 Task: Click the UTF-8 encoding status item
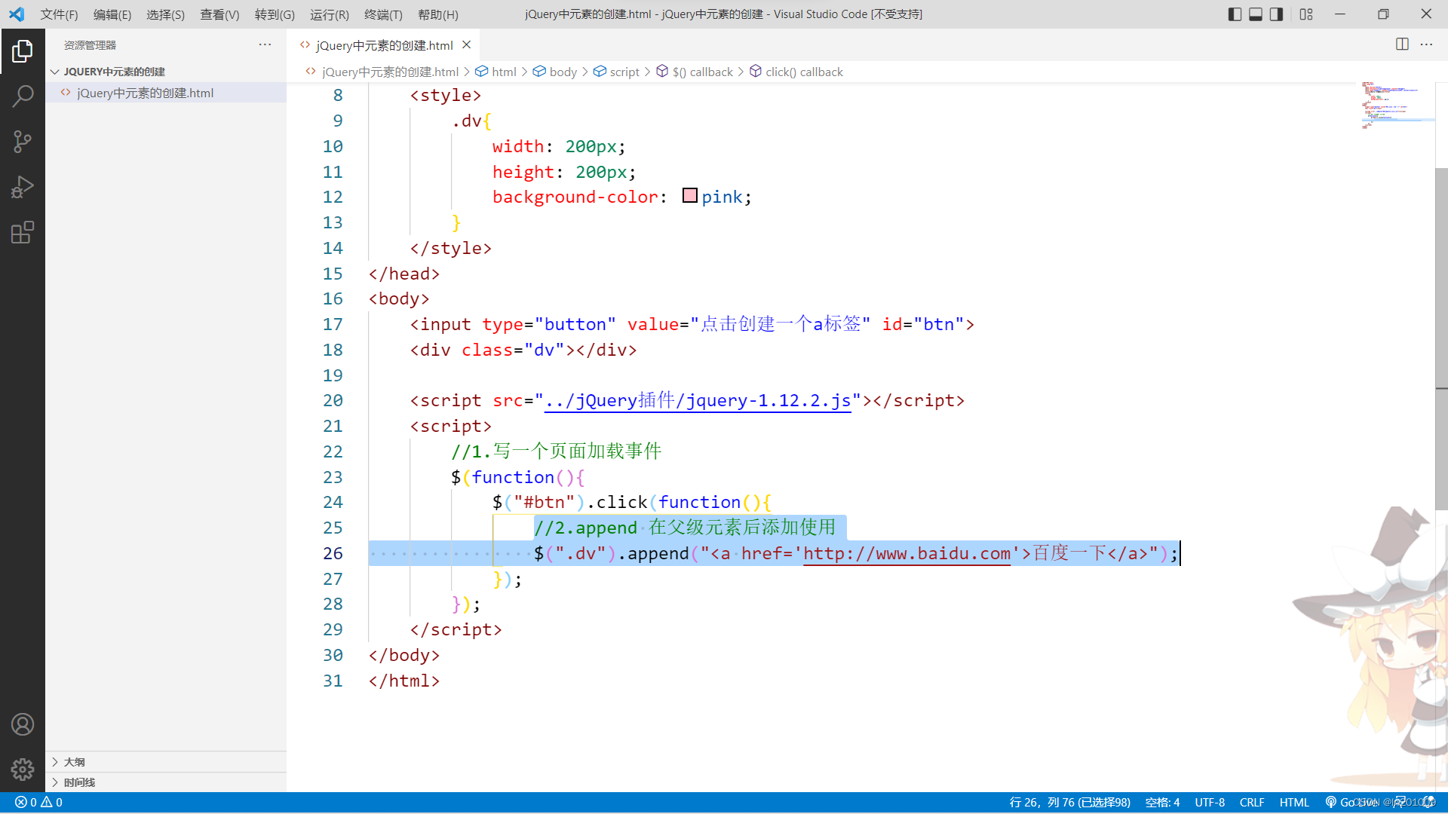pos(1209,803)
